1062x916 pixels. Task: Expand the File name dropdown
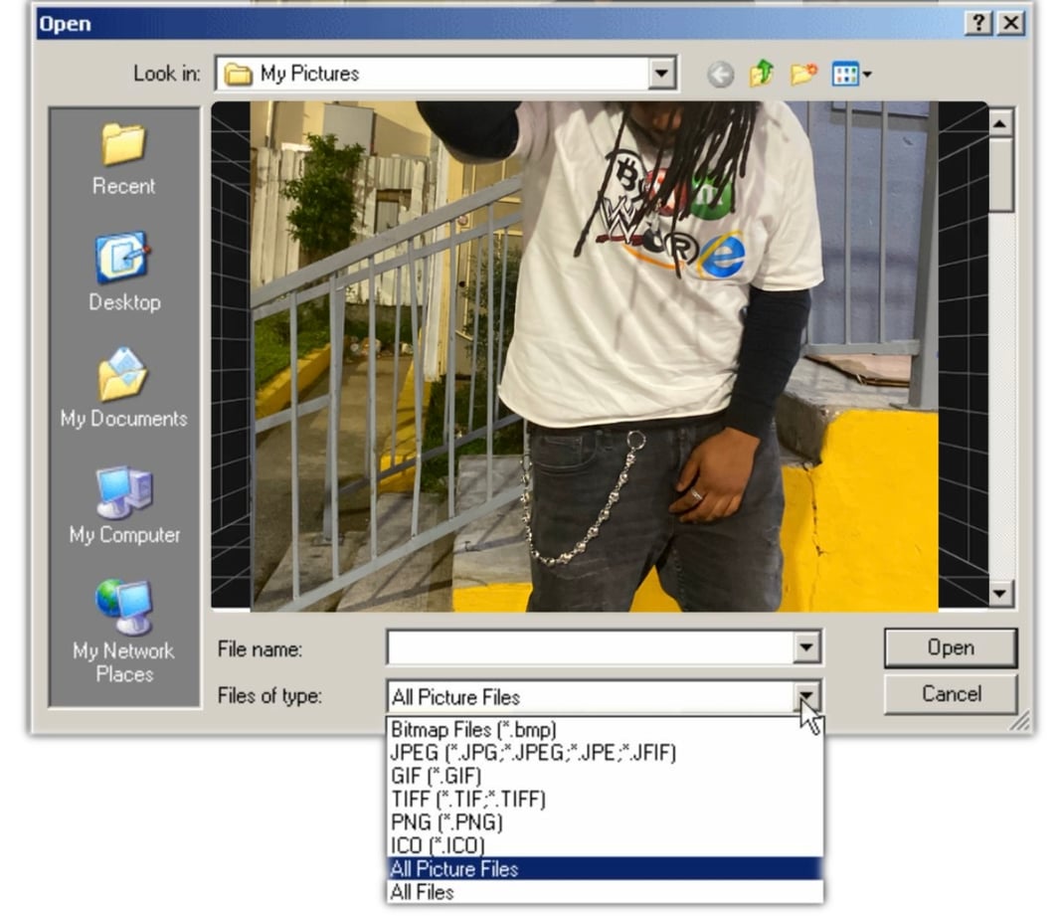click(x=807, y=647)
